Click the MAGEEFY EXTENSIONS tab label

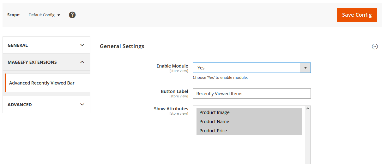(x=32, y=62)
